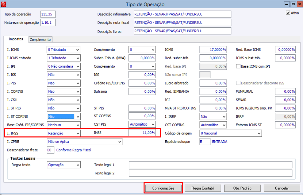Click the FUNRURAL percentage field

tap(285, 92)
